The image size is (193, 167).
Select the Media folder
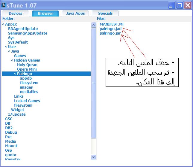[x=10, y=141]
